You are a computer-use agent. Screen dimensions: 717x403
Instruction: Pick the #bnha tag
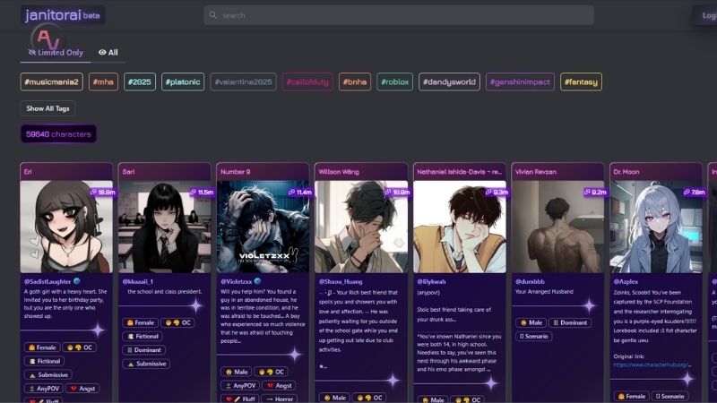(x=355, y=81)
